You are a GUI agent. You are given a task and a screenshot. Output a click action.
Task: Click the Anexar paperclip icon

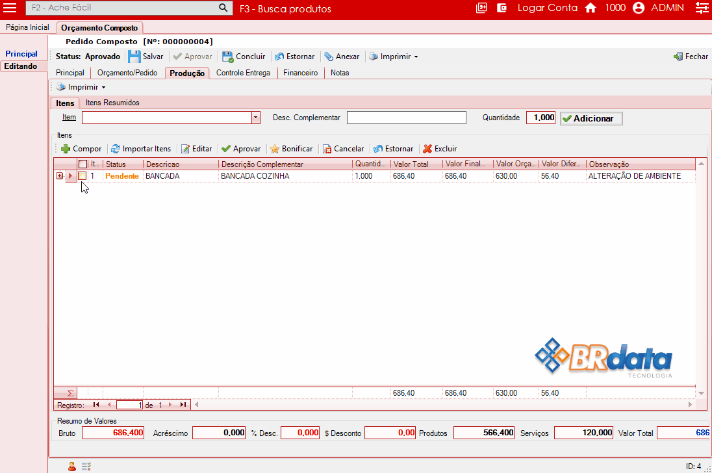(x=329, y=57)
